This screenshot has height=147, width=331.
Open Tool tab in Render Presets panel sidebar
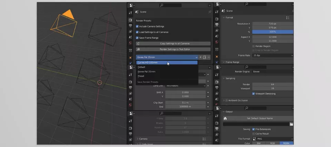130,13
